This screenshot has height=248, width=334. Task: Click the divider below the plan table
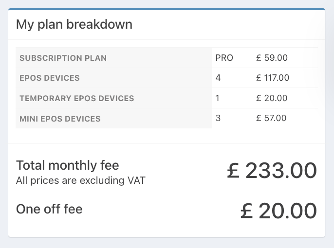(x=167, y=143)
